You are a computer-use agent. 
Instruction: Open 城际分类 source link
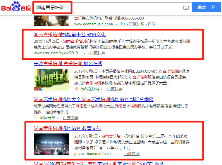pos(48,118)
